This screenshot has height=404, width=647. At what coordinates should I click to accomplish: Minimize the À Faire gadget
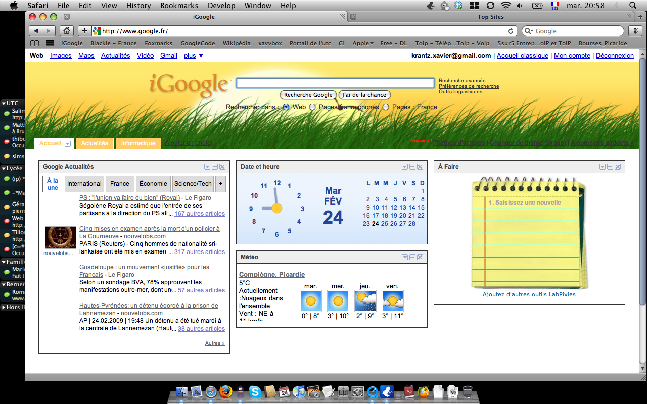(610, 167)
